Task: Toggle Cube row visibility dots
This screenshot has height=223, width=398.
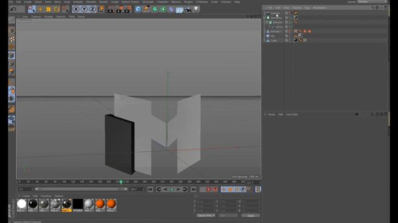Action: [x=290, y=40]
